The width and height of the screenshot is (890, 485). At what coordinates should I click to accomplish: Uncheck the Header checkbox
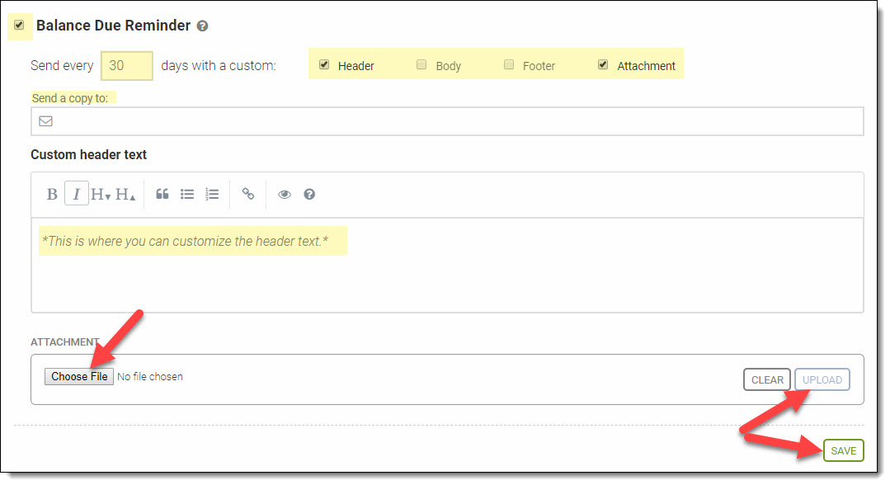point(324,64)
